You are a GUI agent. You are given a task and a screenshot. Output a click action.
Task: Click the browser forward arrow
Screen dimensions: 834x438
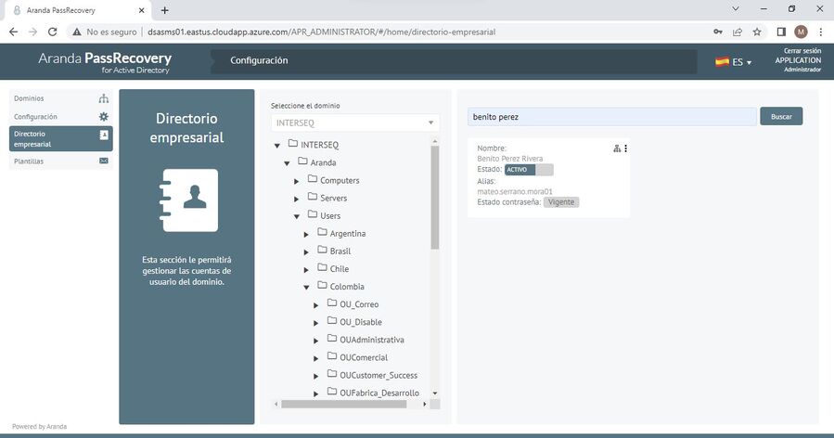(x=33, y=32)
